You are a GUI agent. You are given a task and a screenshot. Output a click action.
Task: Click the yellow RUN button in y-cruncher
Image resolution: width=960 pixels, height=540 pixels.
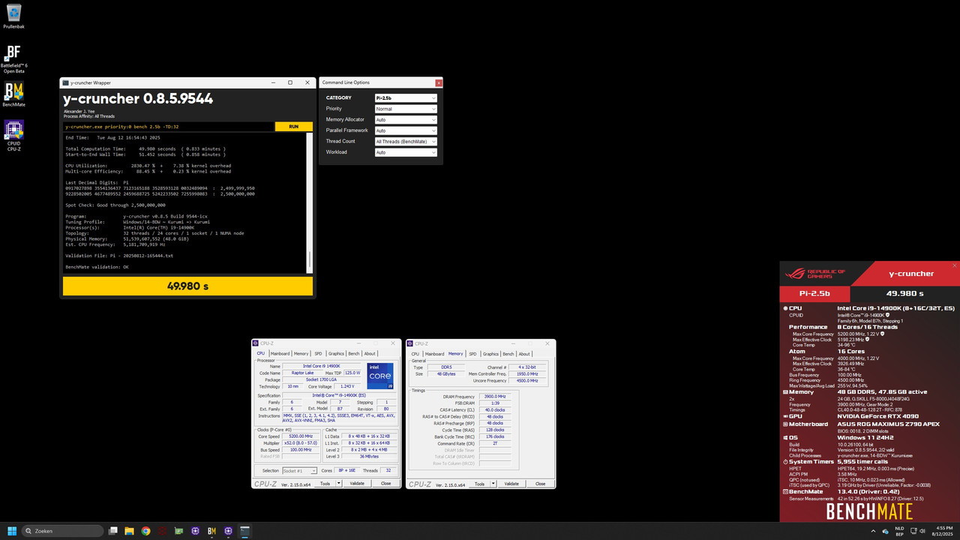pyautogui.click(x=293, y=127)
